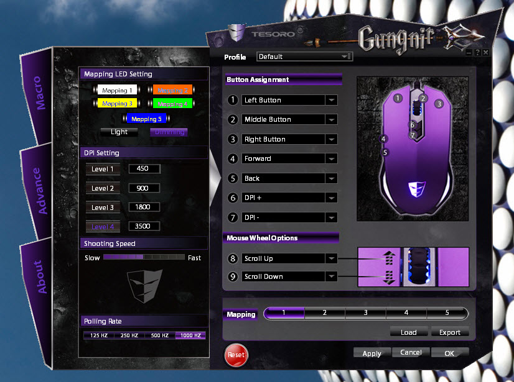Click the number 4 circle beside Forward

233,159
